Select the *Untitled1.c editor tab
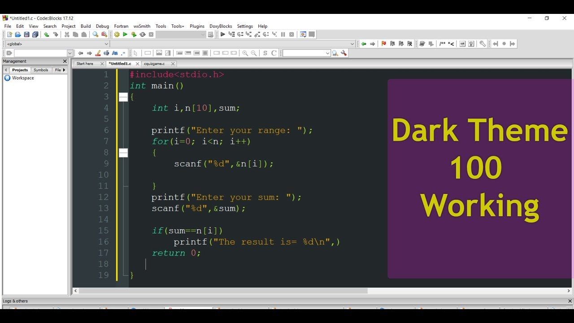574x323 pixels. tap(120, 64)
